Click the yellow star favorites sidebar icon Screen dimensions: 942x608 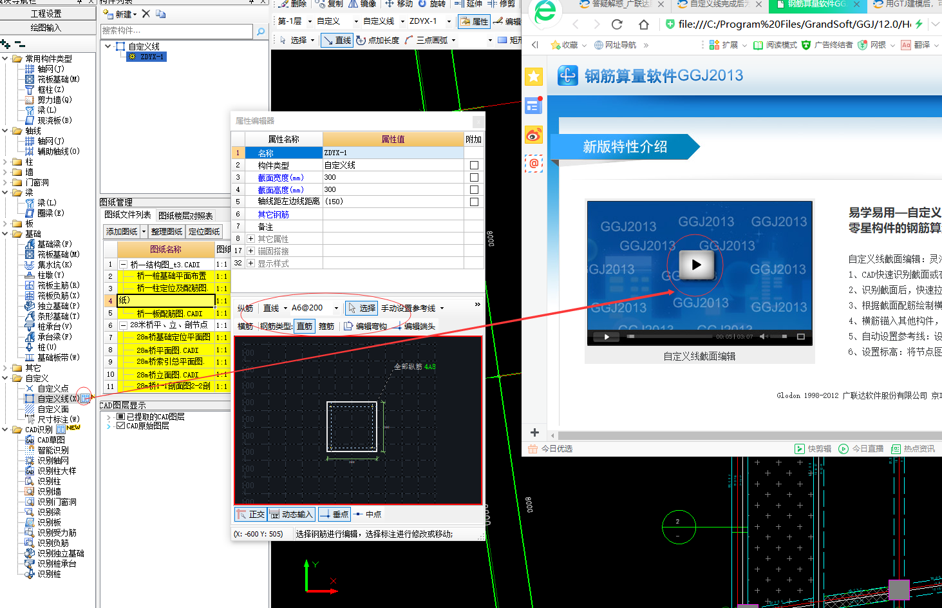click(534, 77)
